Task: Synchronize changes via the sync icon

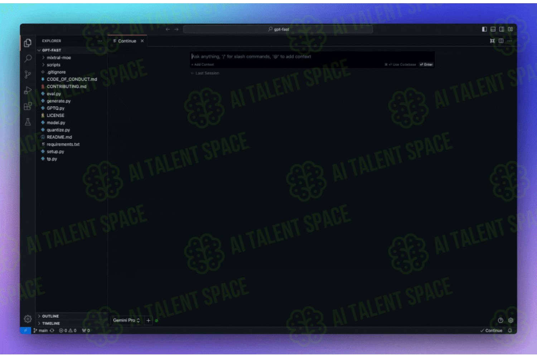Action: coord(52,330)
